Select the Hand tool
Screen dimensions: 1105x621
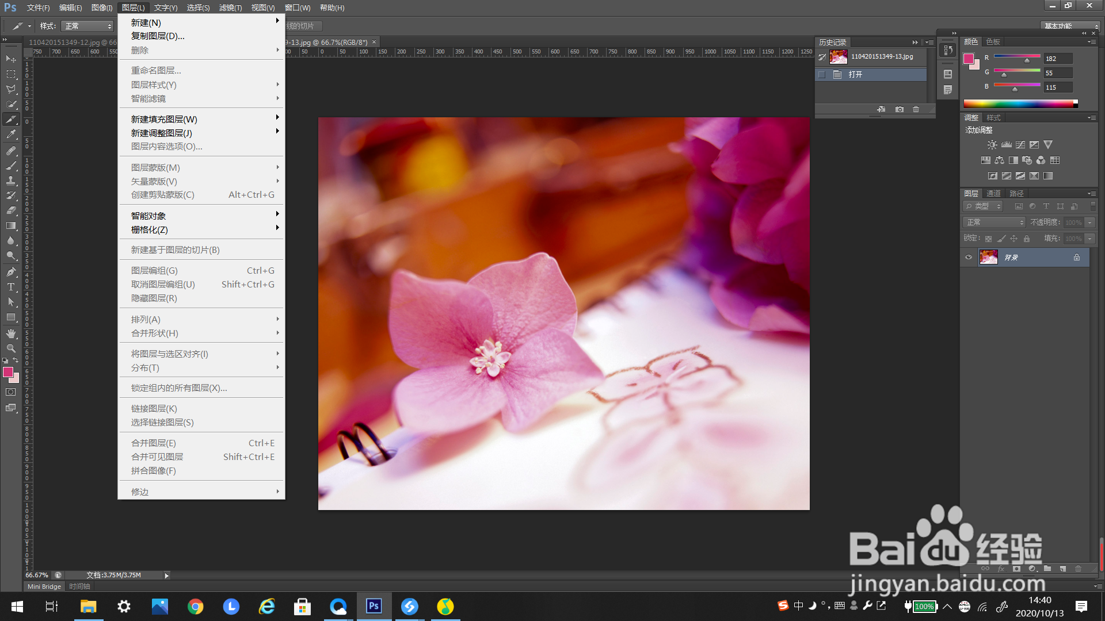(11, 333)
